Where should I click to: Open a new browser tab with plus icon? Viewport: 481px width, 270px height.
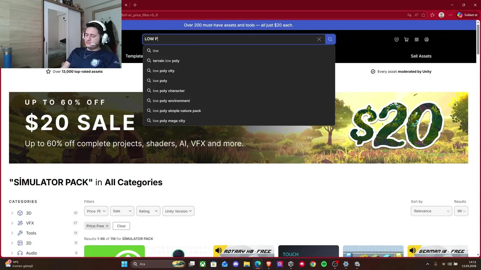pyautogui.click(x=135, y=5)
